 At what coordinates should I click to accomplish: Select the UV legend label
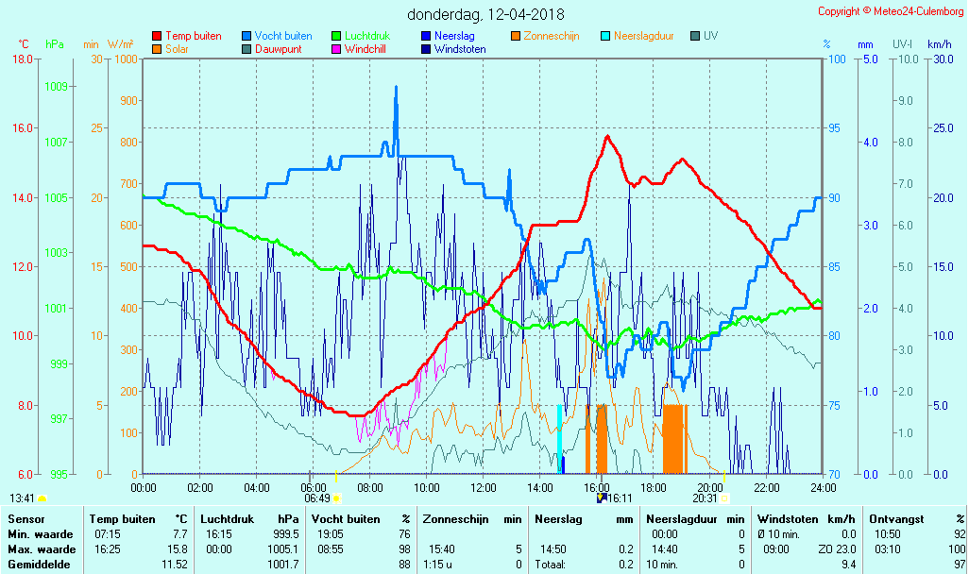coord(713,36)
